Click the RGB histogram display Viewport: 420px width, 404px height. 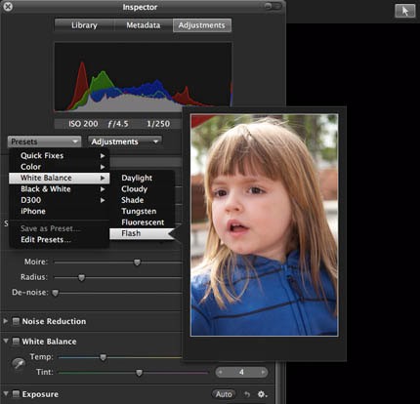pyautogui.click(x=143, y=77)
